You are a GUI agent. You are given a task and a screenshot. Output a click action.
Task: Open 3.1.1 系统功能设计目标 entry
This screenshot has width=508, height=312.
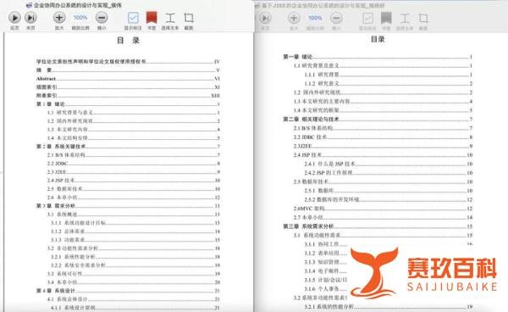click(135, 222)
